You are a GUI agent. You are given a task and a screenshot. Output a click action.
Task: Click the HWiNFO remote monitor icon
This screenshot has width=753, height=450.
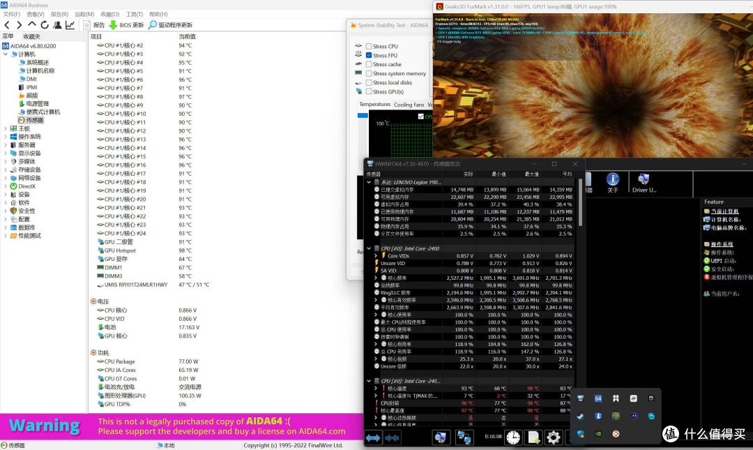point(441,437)
